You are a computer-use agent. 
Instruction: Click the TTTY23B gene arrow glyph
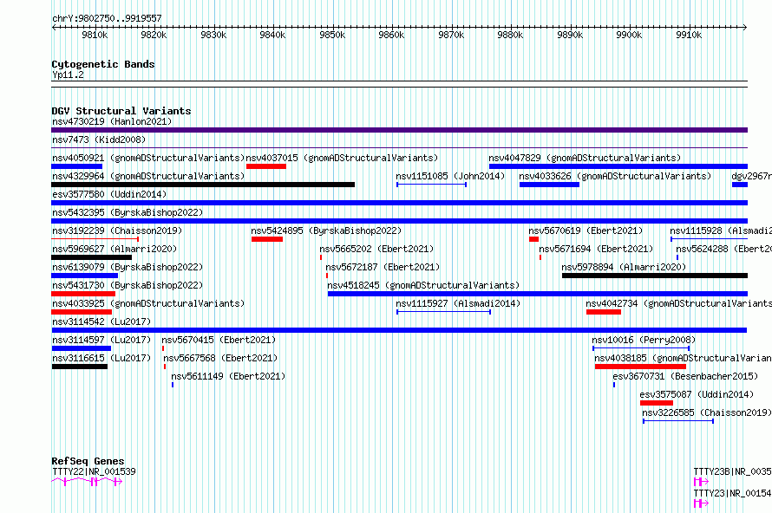tap(701, 482)
